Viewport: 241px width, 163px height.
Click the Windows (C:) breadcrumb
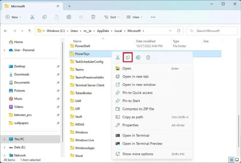[56, 31]
